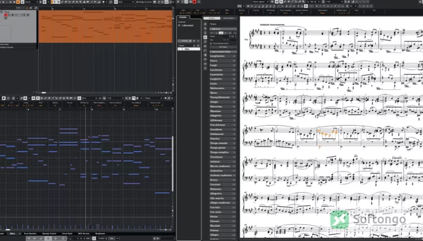Toggle record enable on Piano track
Viewport: 423px width, 241px height.
tap(6, 15)
